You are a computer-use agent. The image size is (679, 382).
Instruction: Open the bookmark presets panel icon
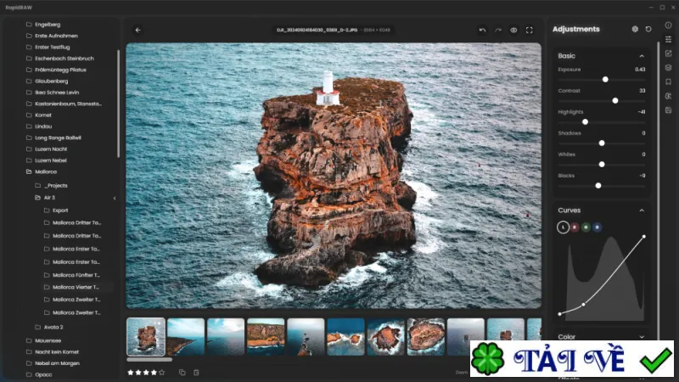[668, 81]
